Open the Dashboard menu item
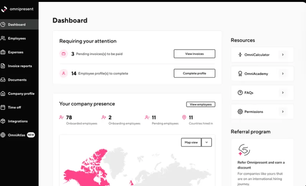306x186 pixels. (19, 25)
